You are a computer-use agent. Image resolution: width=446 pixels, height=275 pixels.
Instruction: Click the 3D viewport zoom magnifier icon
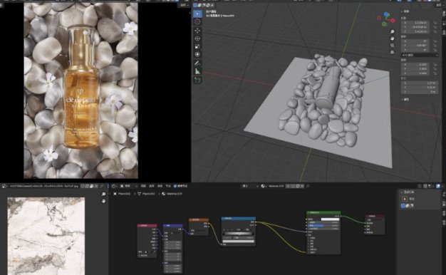393,31
